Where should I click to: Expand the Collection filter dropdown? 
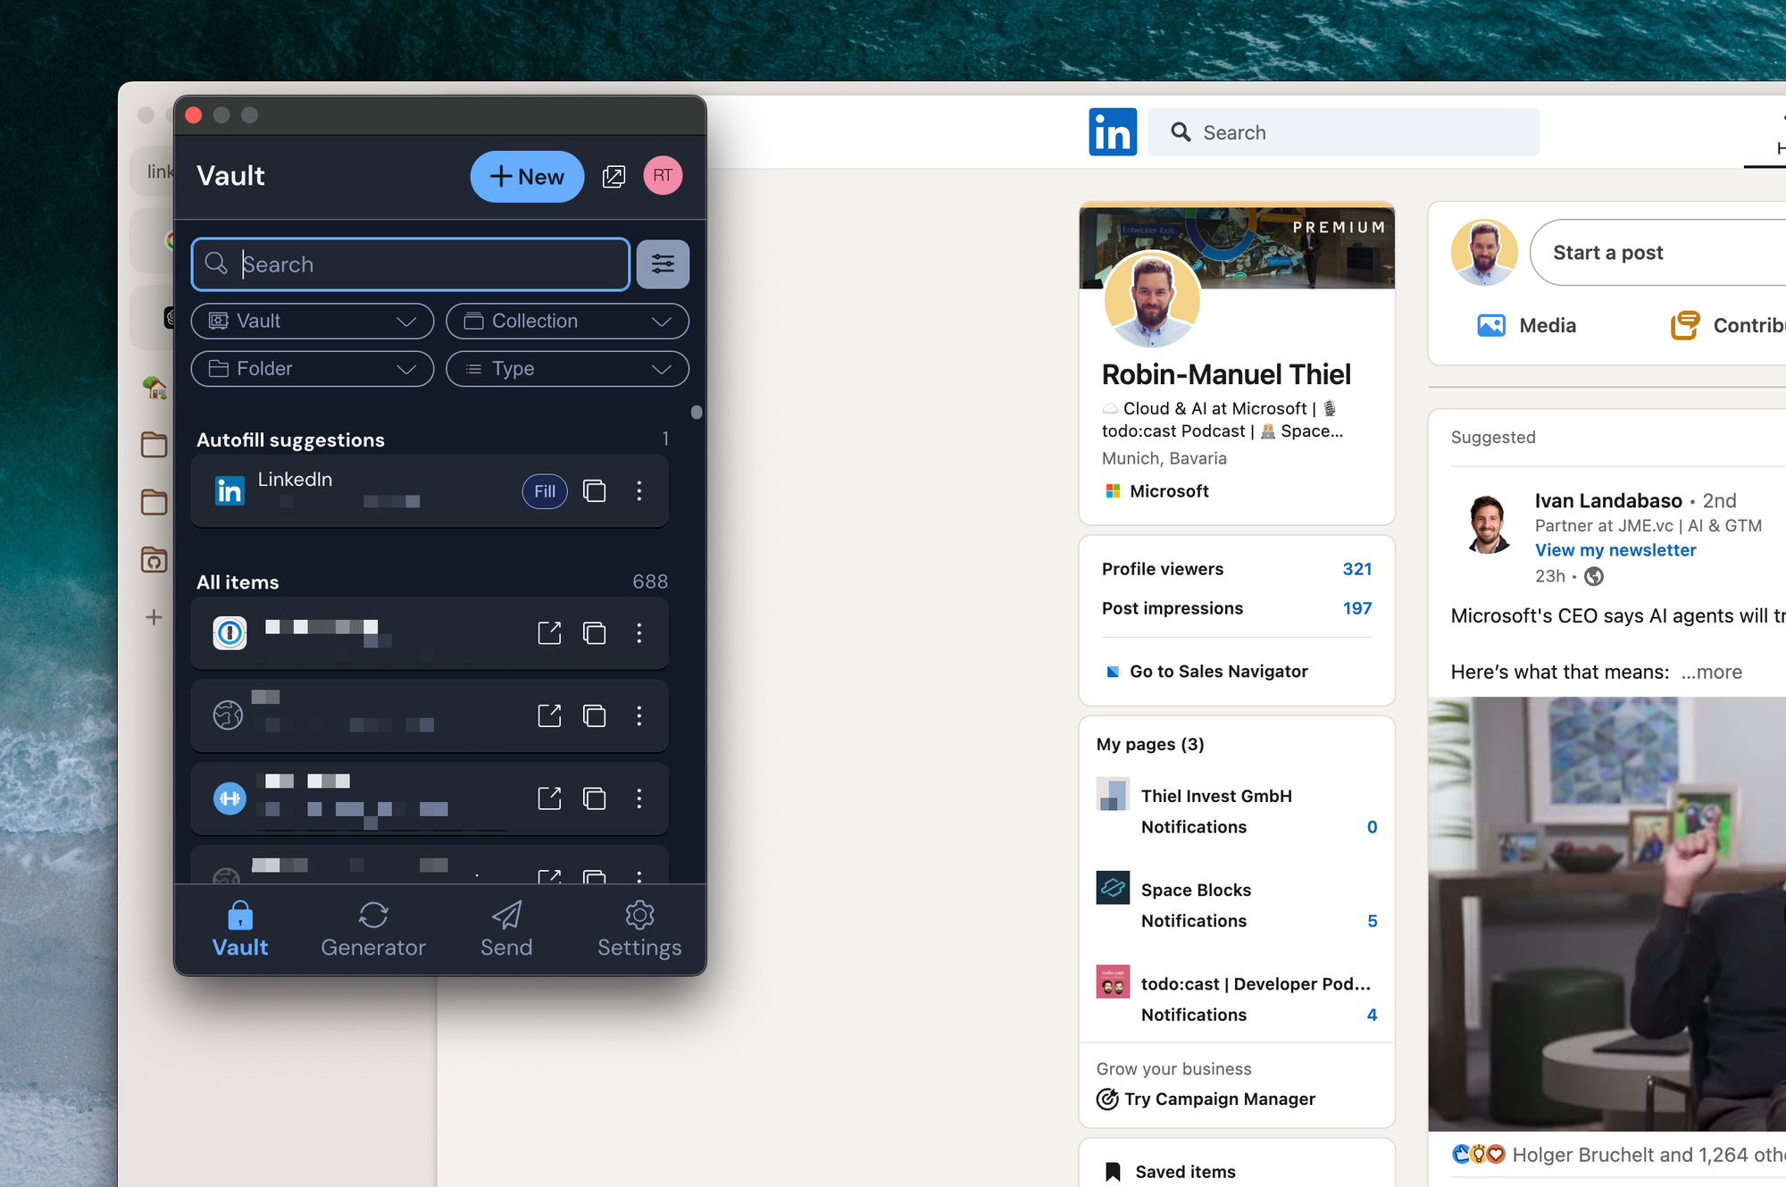coord(567,321)
